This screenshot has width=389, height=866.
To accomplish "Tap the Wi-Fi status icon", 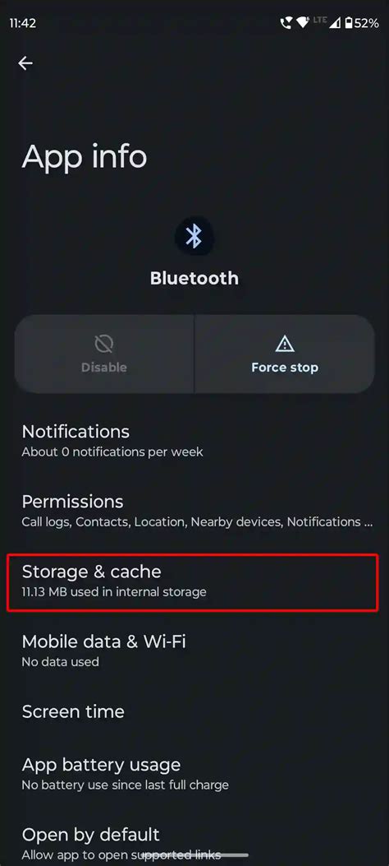I will pyautogui.click(x=303, y=23).
